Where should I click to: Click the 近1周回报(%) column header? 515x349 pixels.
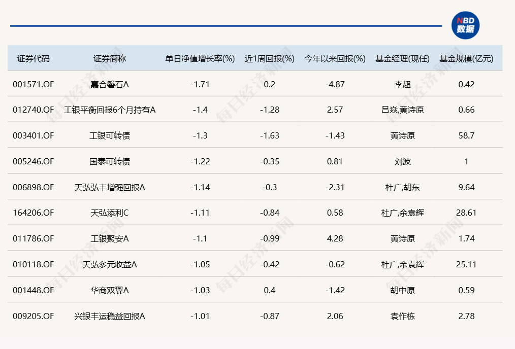pyautogui.click(x=269, y=59)
